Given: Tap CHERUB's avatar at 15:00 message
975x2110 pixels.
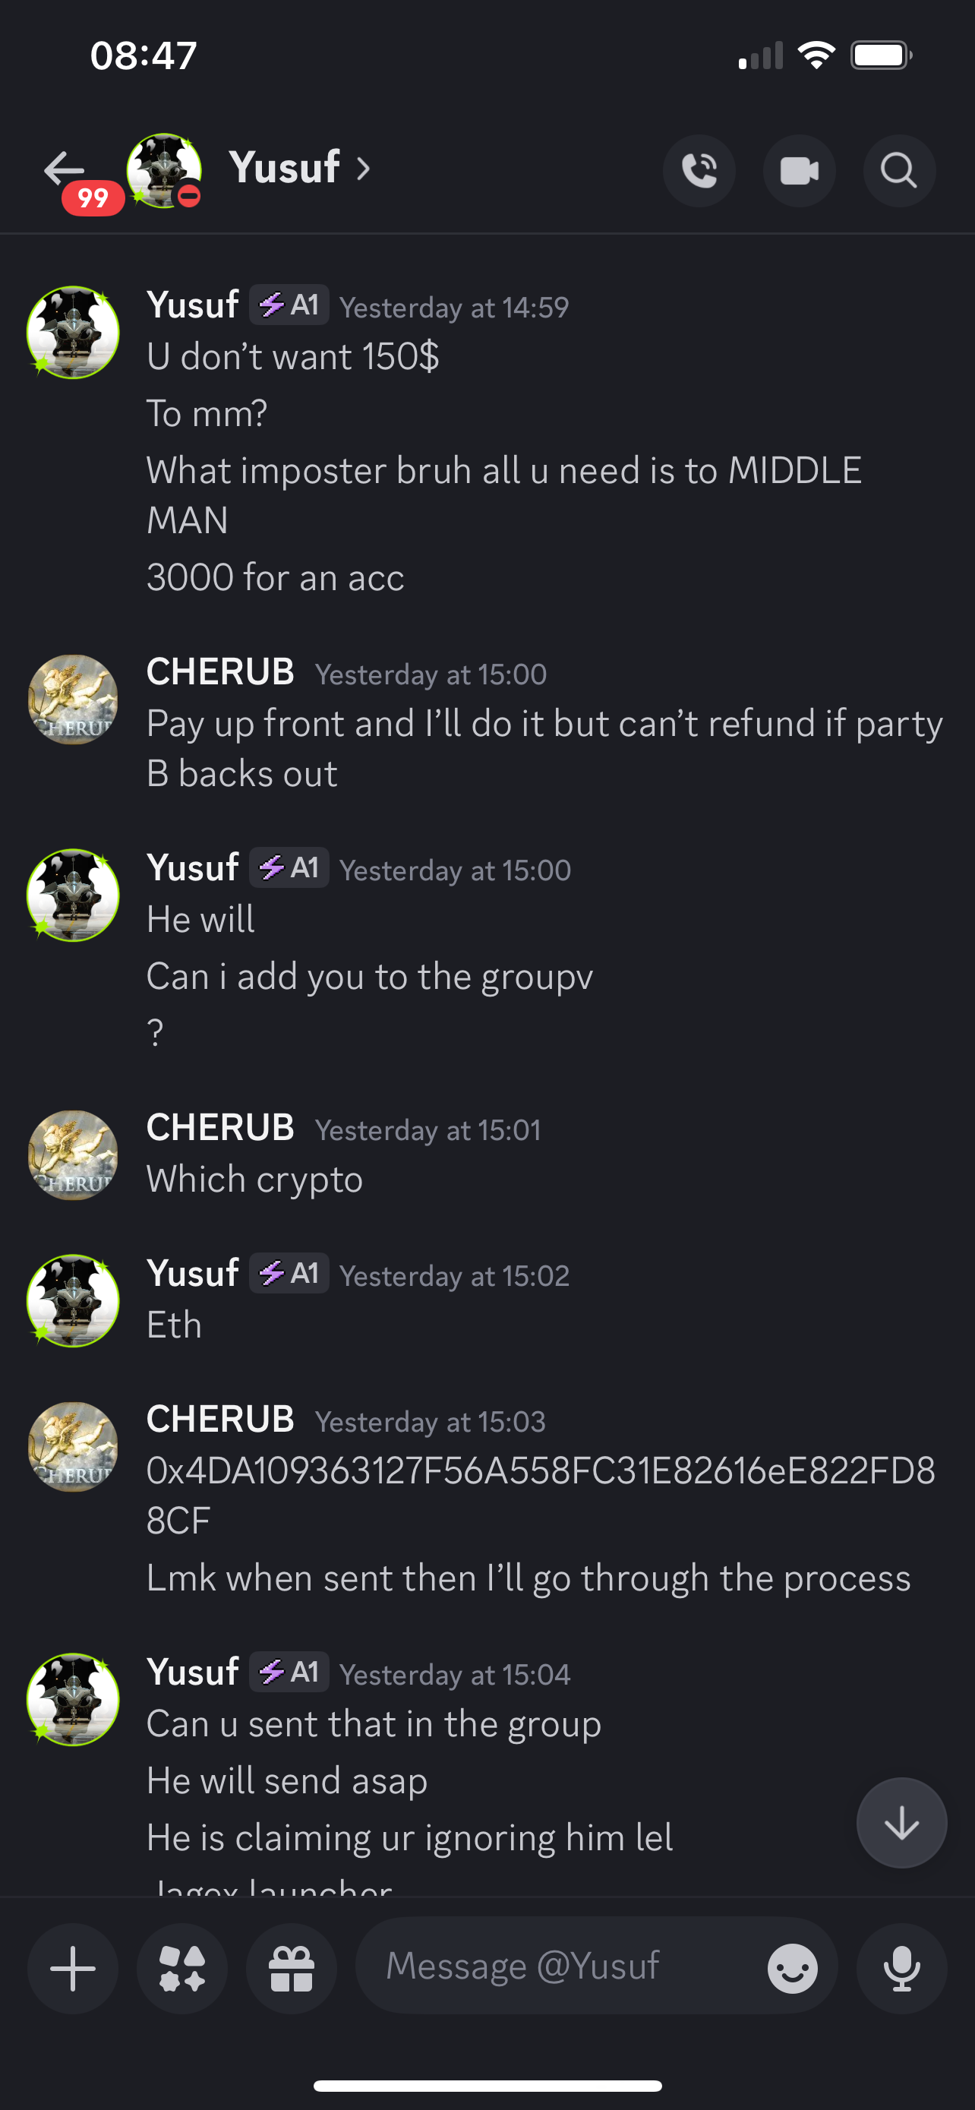Looking at the screenshot, I should [x=73, y=700].
